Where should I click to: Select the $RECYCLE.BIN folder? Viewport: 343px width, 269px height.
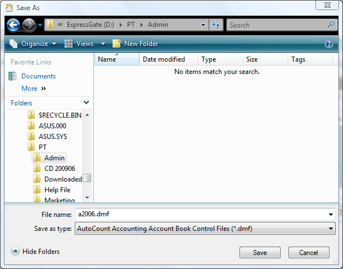(60, 115)
